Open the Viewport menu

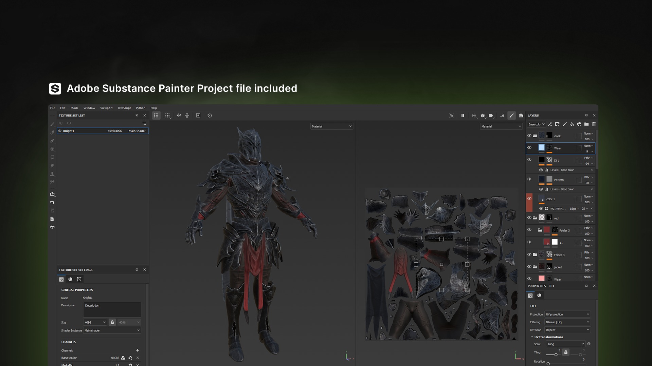[x=106, y=108]
